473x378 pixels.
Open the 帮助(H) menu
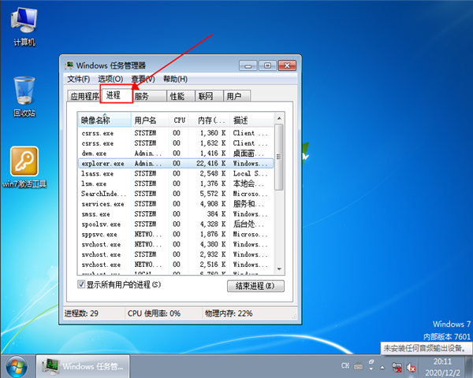175,79
